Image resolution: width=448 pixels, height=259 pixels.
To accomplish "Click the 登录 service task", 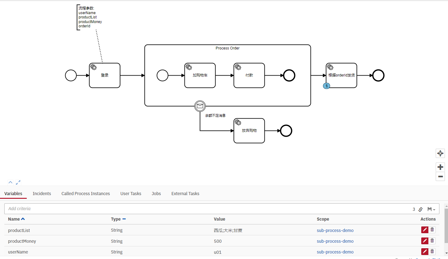I will coord(105,75).
